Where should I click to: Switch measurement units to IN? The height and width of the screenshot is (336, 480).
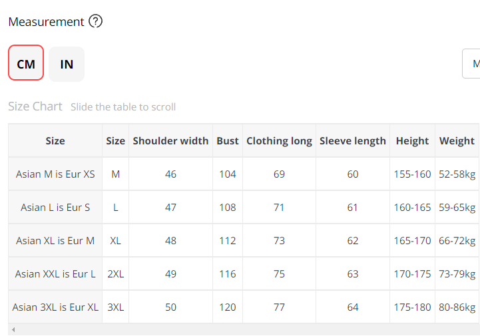pos(67,63)
